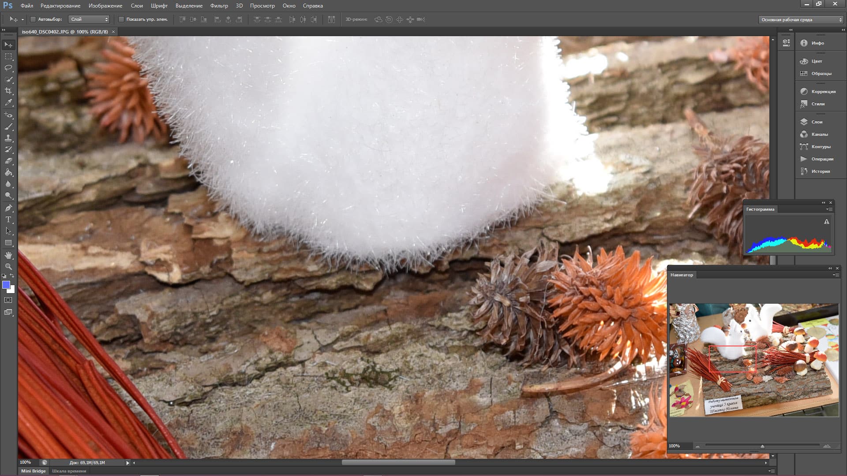Toggle Показать упр. элем. checkbox
This screenshot has width=847, height=476.
[121, 19]
